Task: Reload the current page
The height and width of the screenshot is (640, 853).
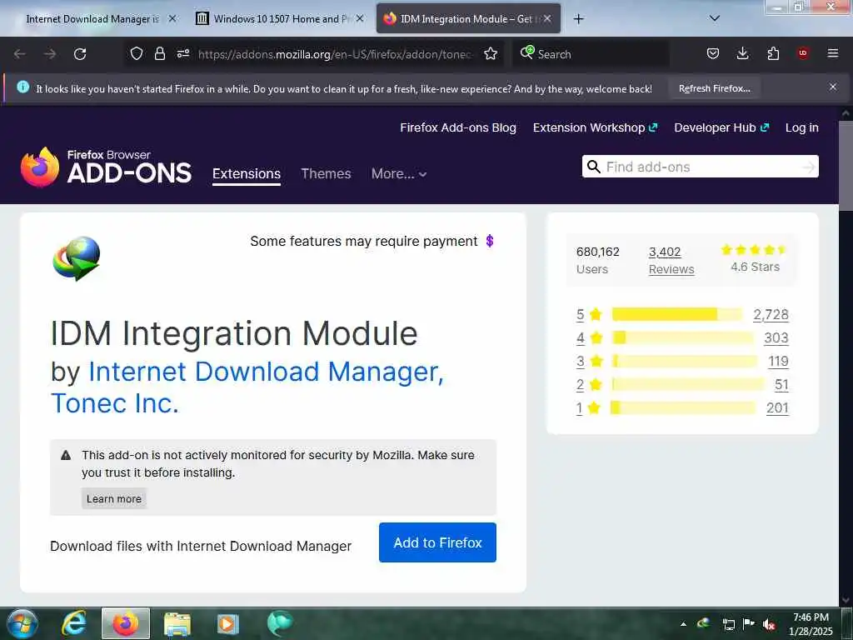Action: [80, 54]
